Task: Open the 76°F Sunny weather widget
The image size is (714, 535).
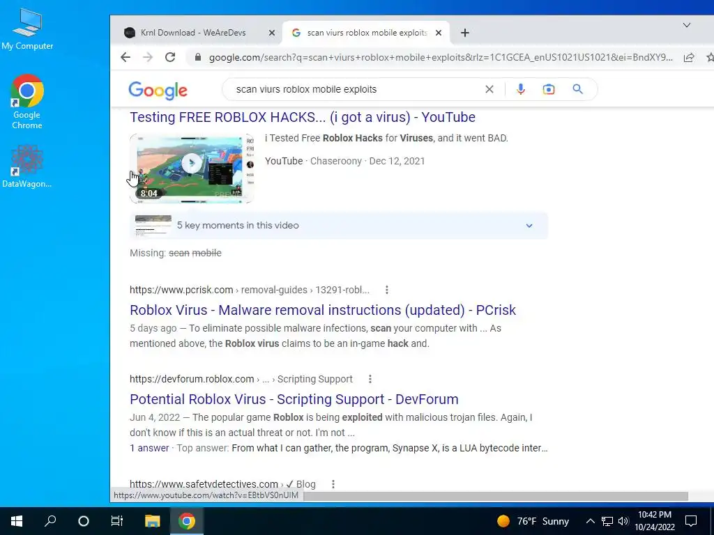Action: 533,521
